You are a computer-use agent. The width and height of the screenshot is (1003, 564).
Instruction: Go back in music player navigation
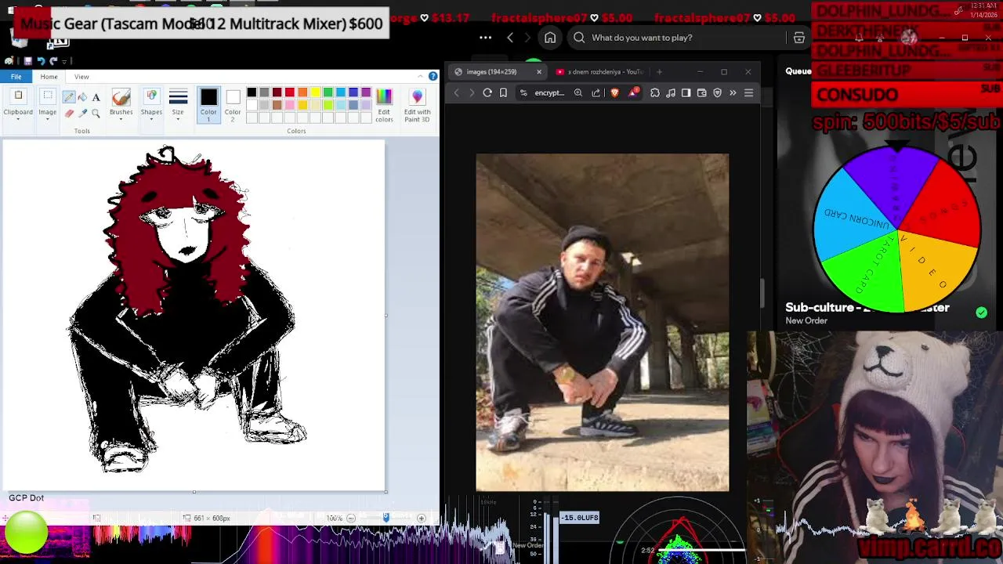510,38
